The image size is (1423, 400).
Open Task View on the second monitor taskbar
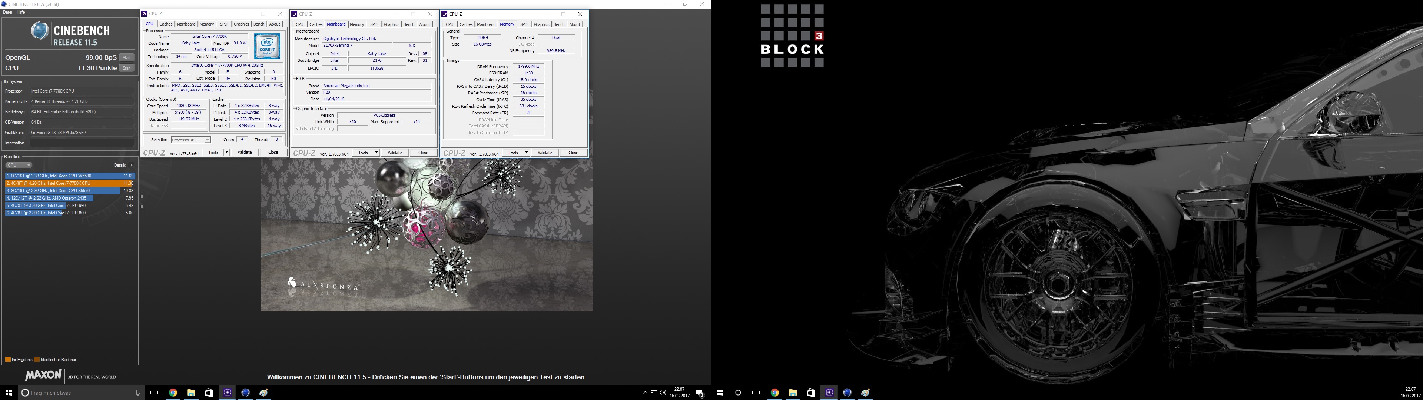[x=756, y=393]
